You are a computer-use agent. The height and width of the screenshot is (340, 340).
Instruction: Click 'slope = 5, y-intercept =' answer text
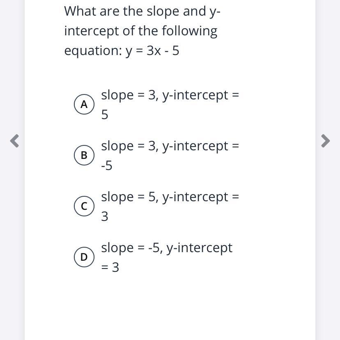[x=170, y=197]
